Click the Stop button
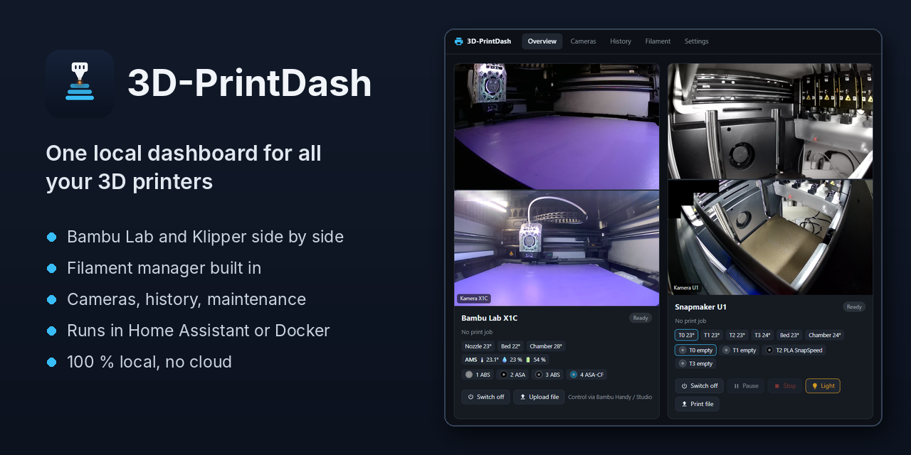 point(785,386)
